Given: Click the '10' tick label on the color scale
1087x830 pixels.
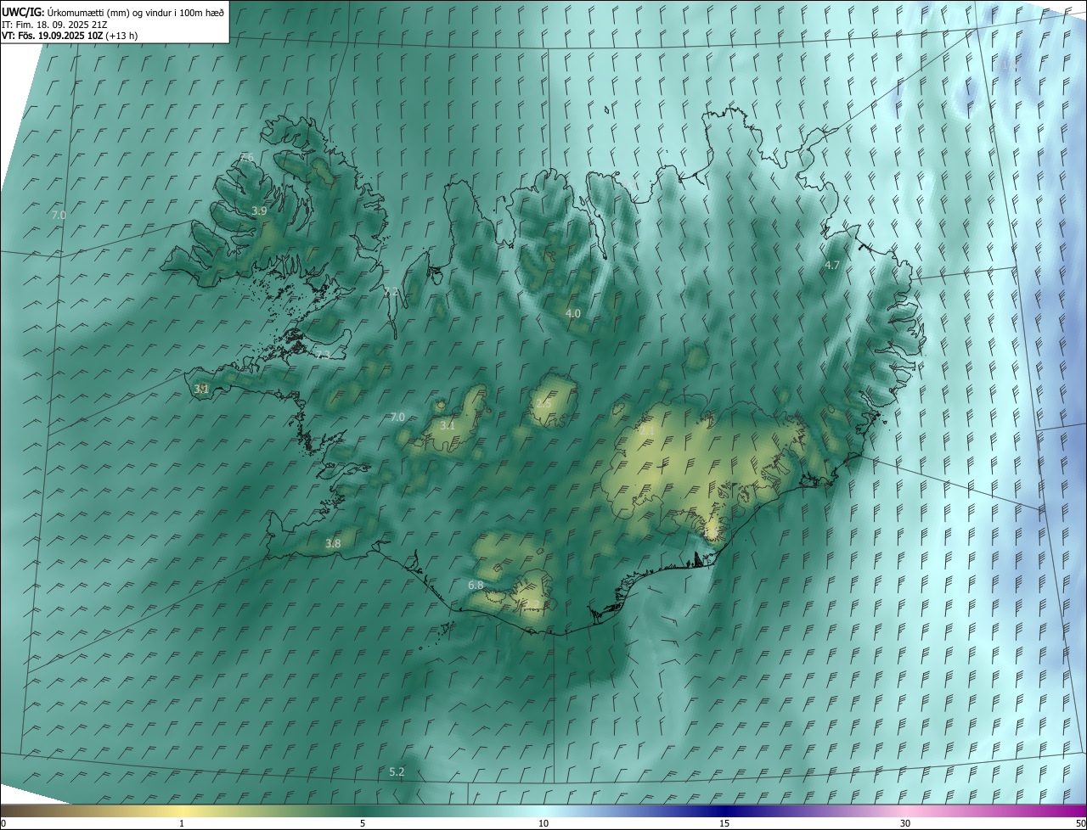Looking at the screenshot, I should pyautogui.click(x=543, y=823).
